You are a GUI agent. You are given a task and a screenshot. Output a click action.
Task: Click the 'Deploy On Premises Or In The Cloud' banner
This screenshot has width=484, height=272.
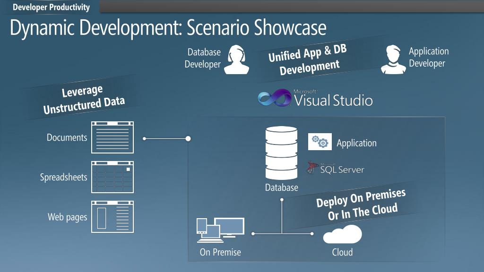tap(362, 205)
